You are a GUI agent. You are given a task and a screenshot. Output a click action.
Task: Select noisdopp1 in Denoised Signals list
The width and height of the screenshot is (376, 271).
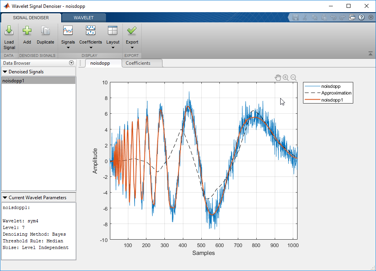click(38, 80)
